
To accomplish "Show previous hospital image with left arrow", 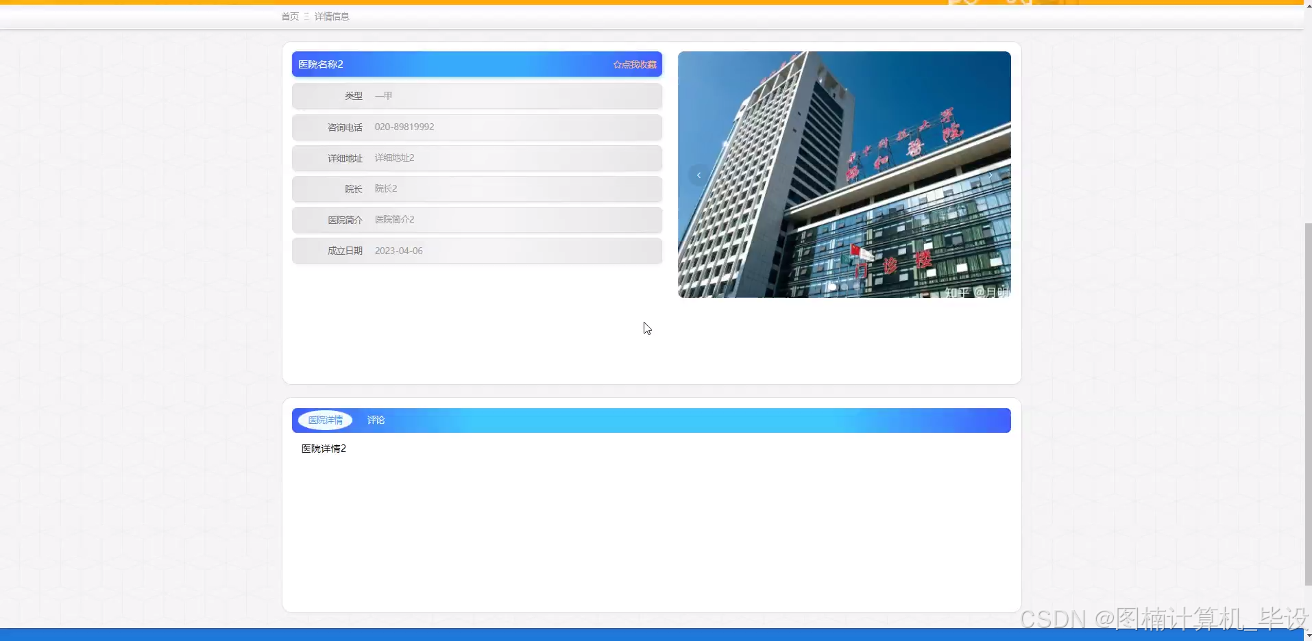I will pos(698,175).
